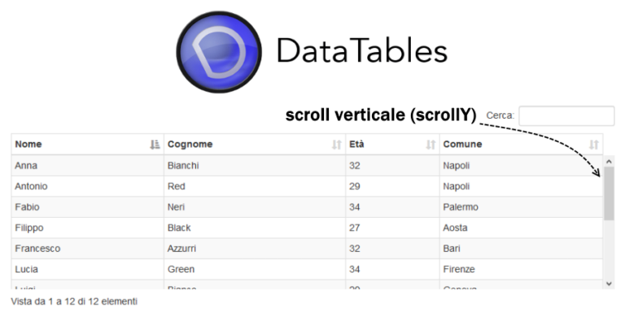The image size is (625, 312).
Task: Select the Filippo row name cell
Action: [x=88, y=227]
